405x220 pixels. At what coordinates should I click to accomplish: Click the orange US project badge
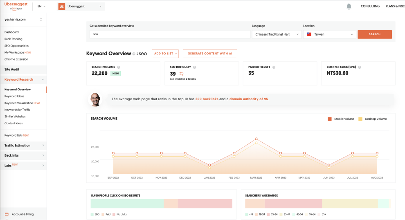tap(61, 7)
